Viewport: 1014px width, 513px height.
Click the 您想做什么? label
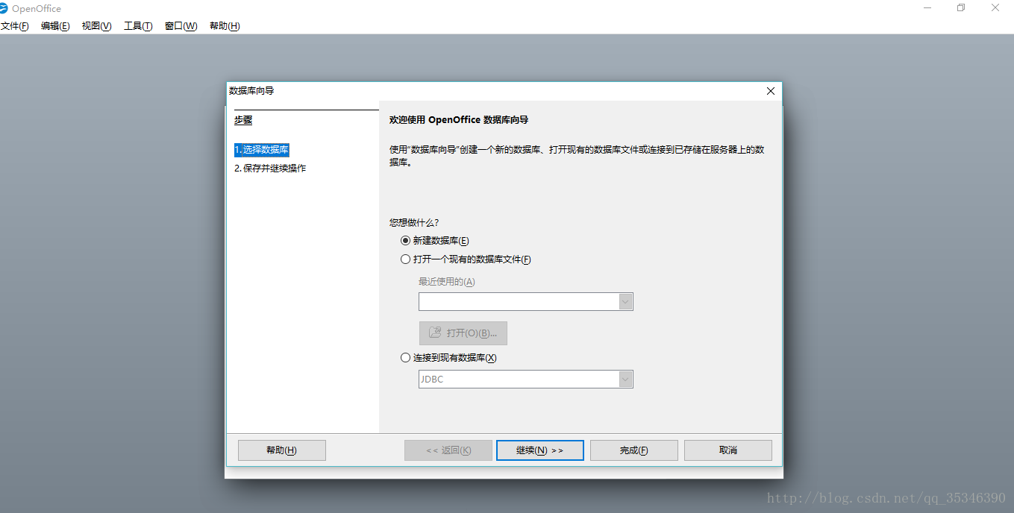(414, 222)
